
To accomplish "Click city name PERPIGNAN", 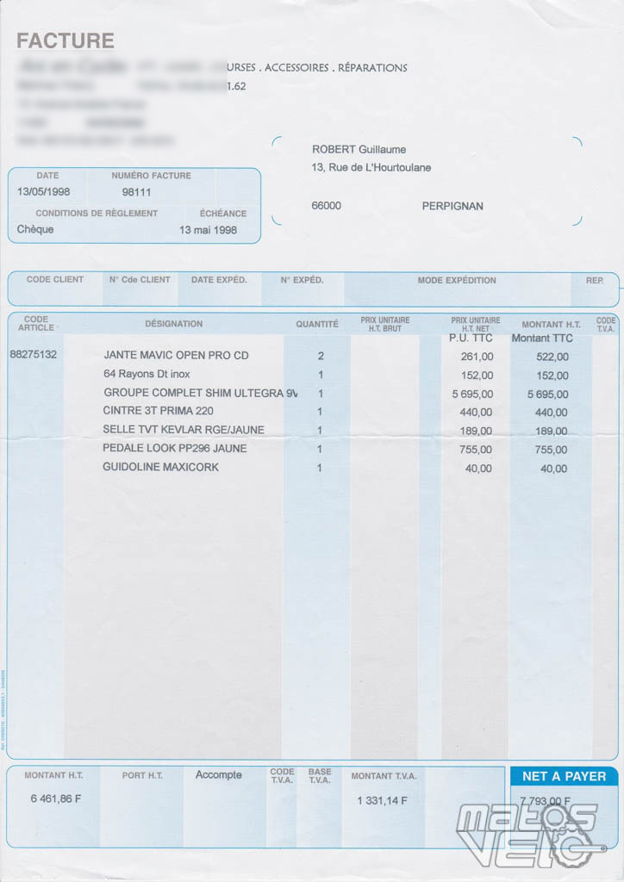I will [x=452, y=206].
